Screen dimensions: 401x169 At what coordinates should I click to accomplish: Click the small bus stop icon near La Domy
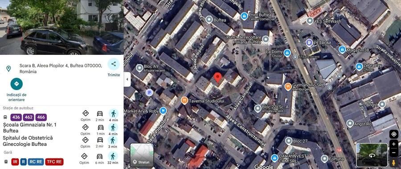point(295,57)
